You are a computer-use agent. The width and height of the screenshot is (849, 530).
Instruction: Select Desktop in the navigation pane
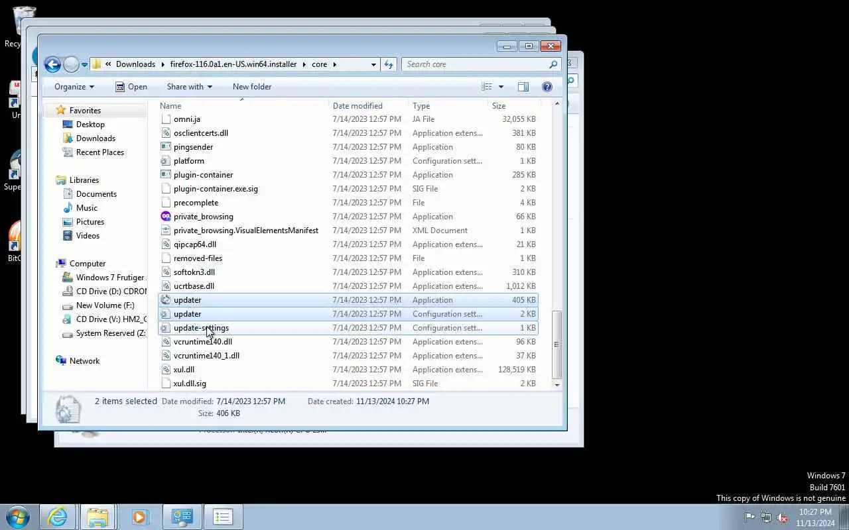click(90, 125)
